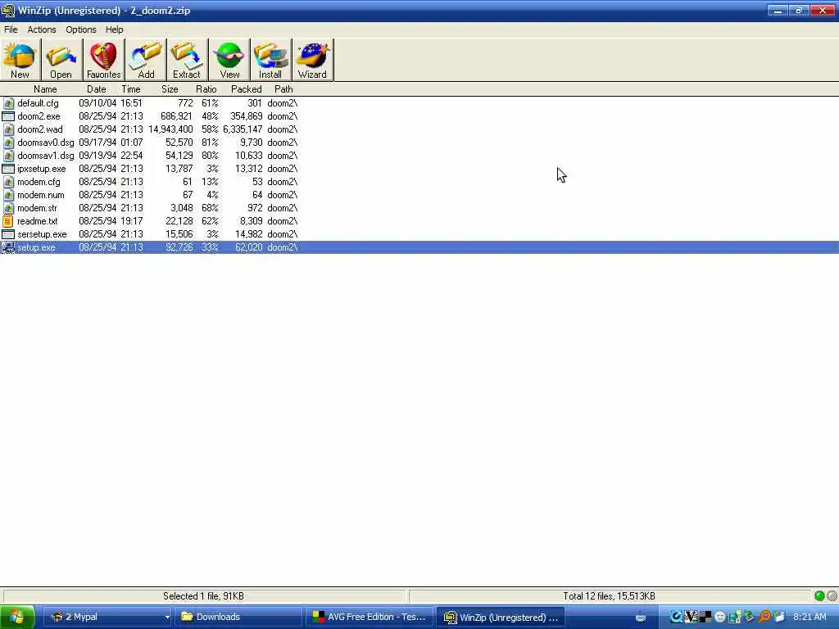Screen dimensions: 839x629
Task: Select the ipxsetup.exe file icon
Action: (8, 169)
